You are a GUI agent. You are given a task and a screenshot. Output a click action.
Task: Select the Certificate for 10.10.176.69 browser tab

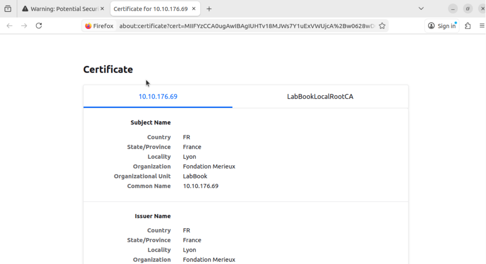pos(155,9)
